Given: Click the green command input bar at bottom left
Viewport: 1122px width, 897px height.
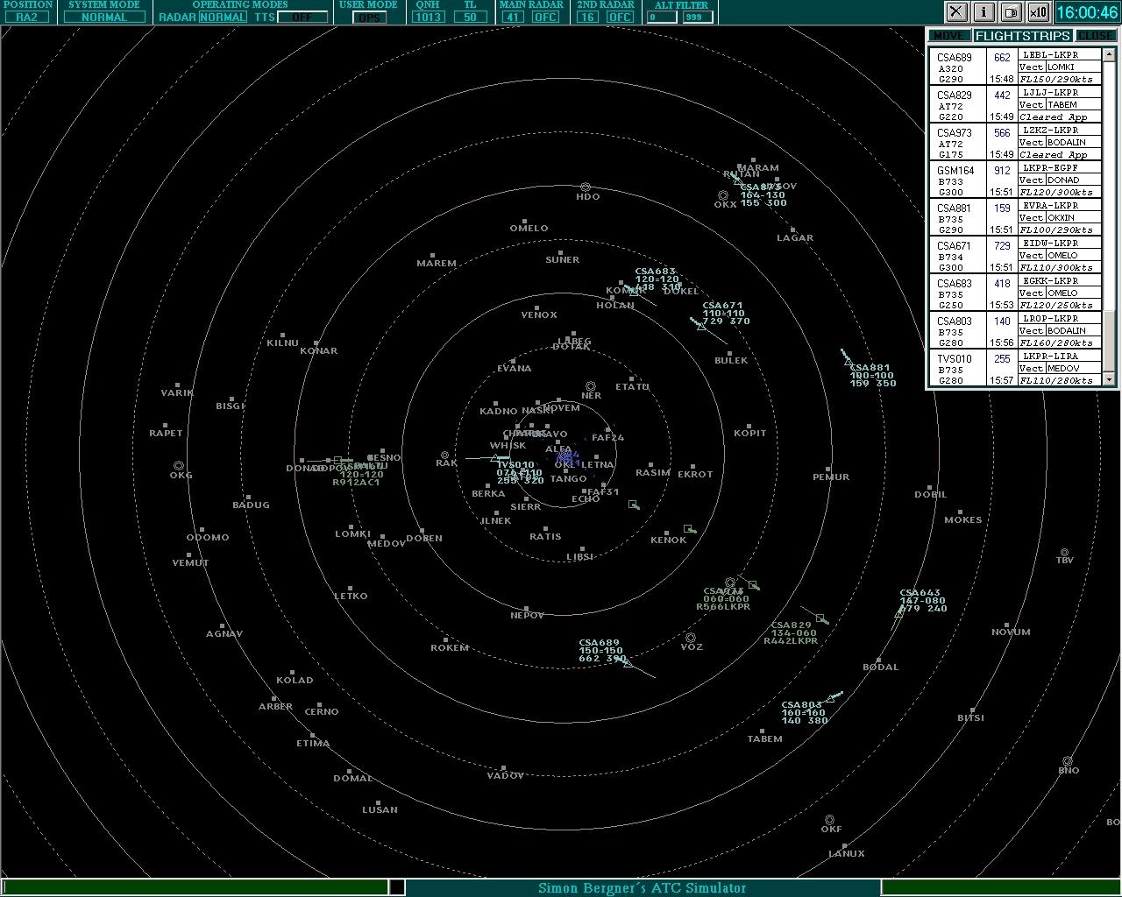Looking at the screenshot, I should click(195, 887).
